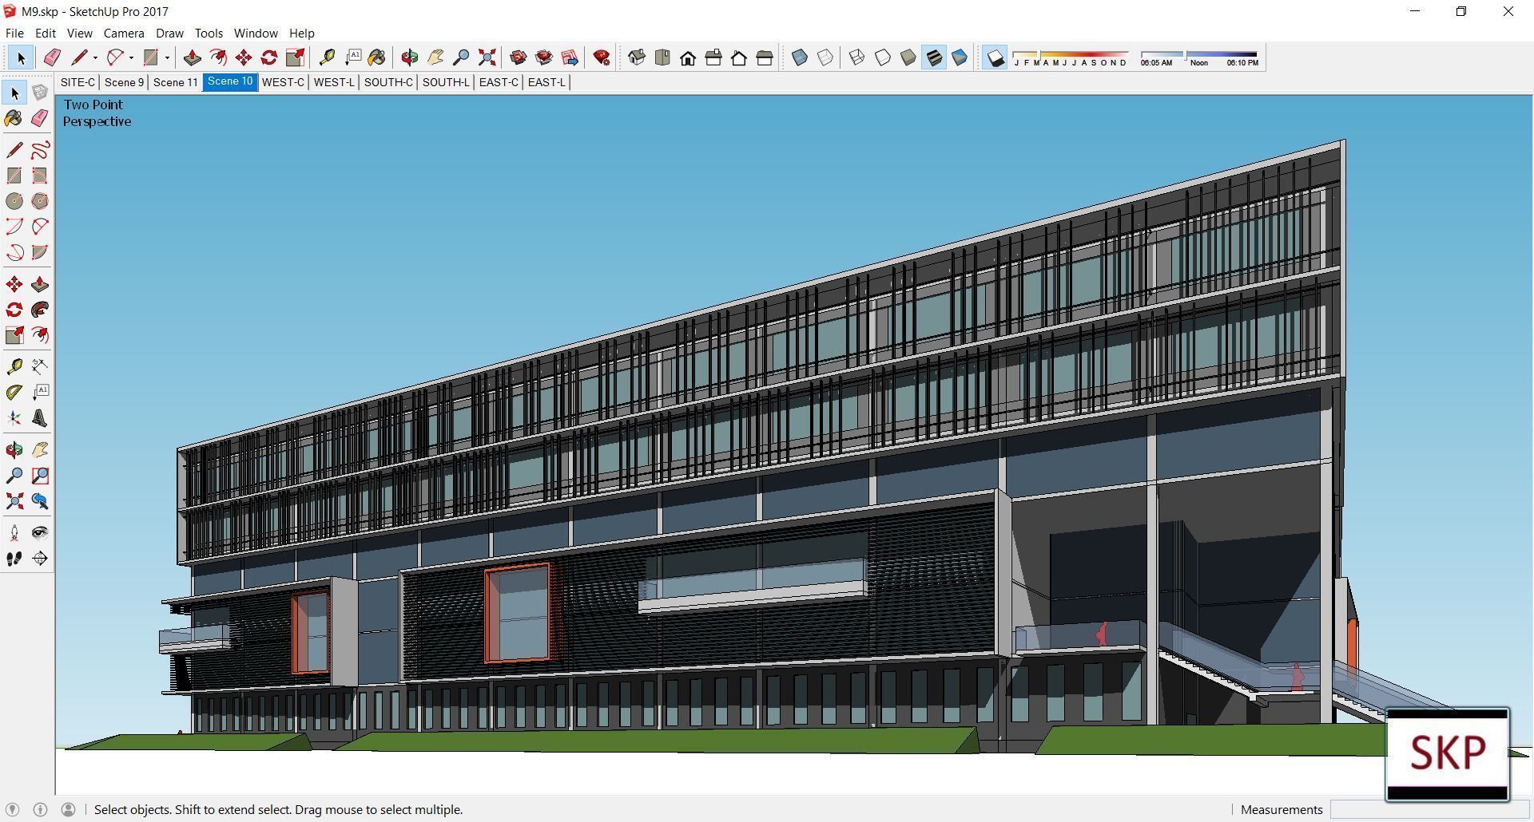Switch to the SOUTH-L scene tab
Viewport: 1534px width, 822px height.
(445, 82)
